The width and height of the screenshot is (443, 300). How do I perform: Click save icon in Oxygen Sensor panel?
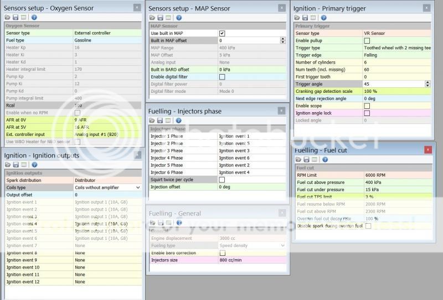pos(16,18)
